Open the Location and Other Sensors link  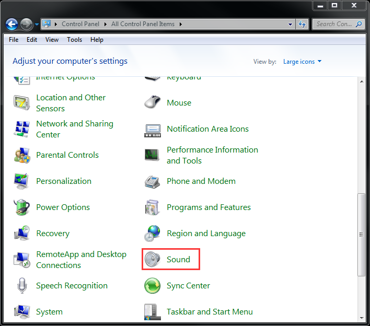[x=71, y=103]
